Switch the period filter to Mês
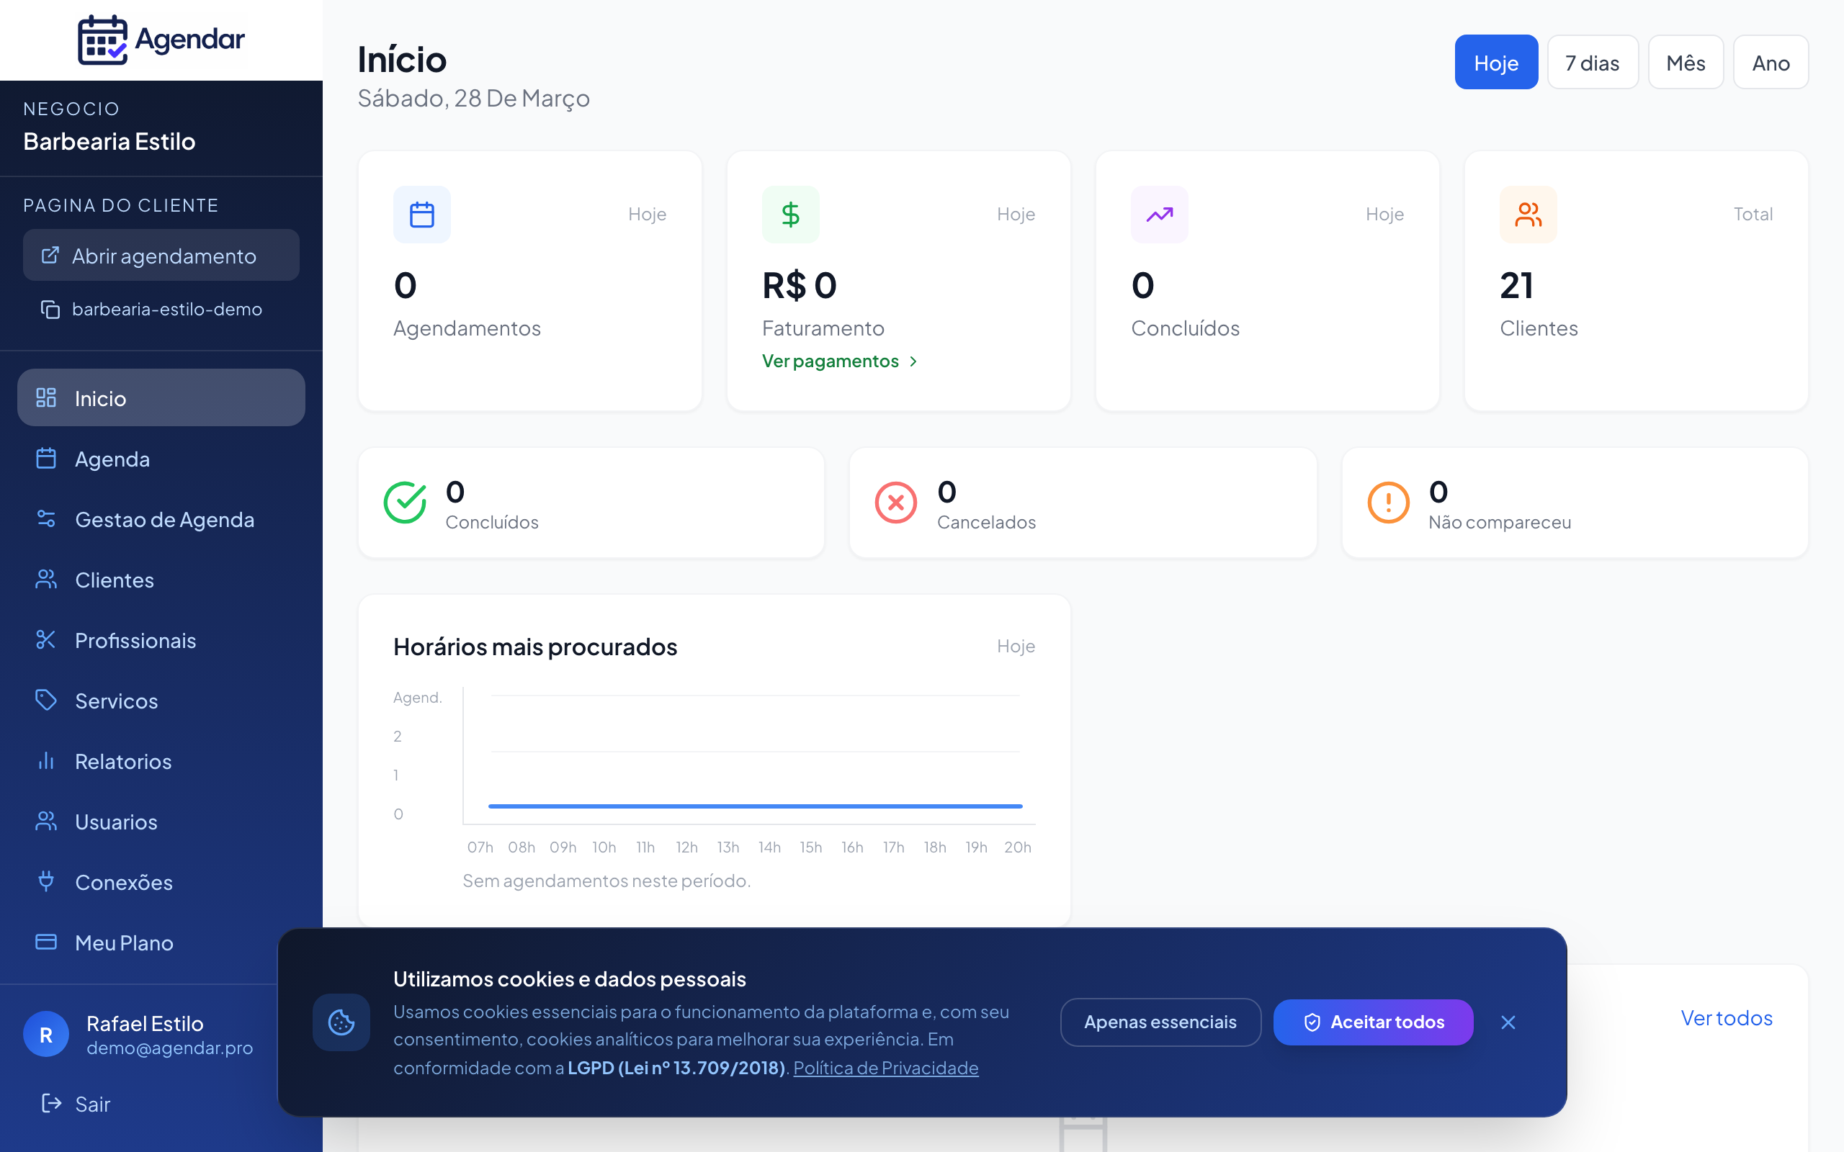This screenshot has width=1844, height=1152. (1686, 62)
